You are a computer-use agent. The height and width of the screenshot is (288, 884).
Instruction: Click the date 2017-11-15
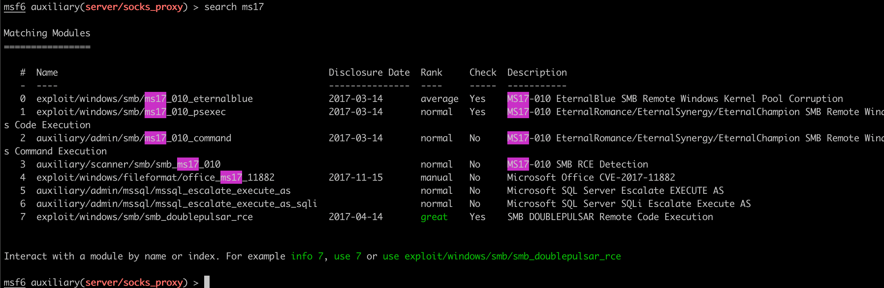(x=356, y=178)
